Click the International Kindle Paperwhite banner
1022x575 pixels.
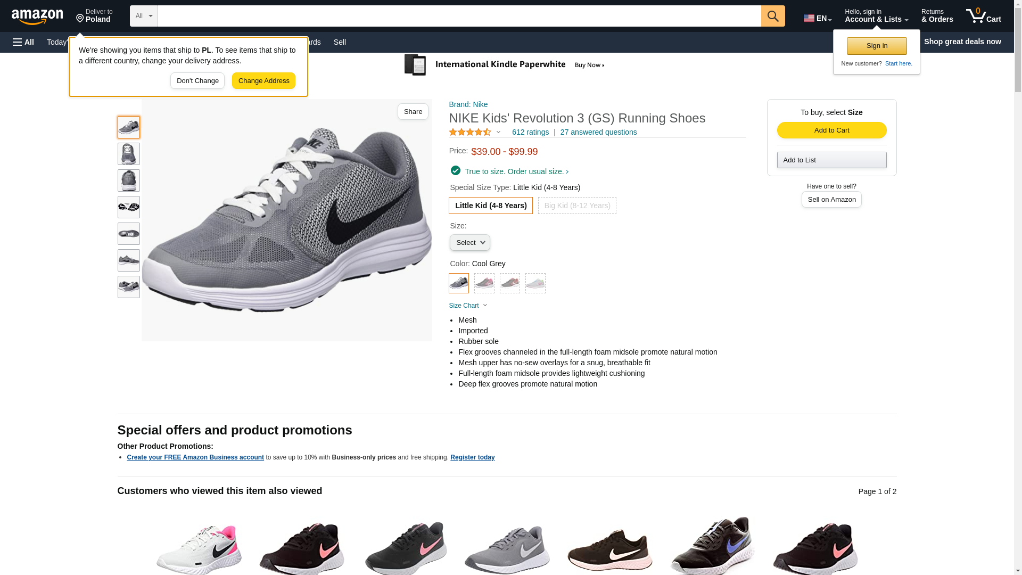(505, 65)
